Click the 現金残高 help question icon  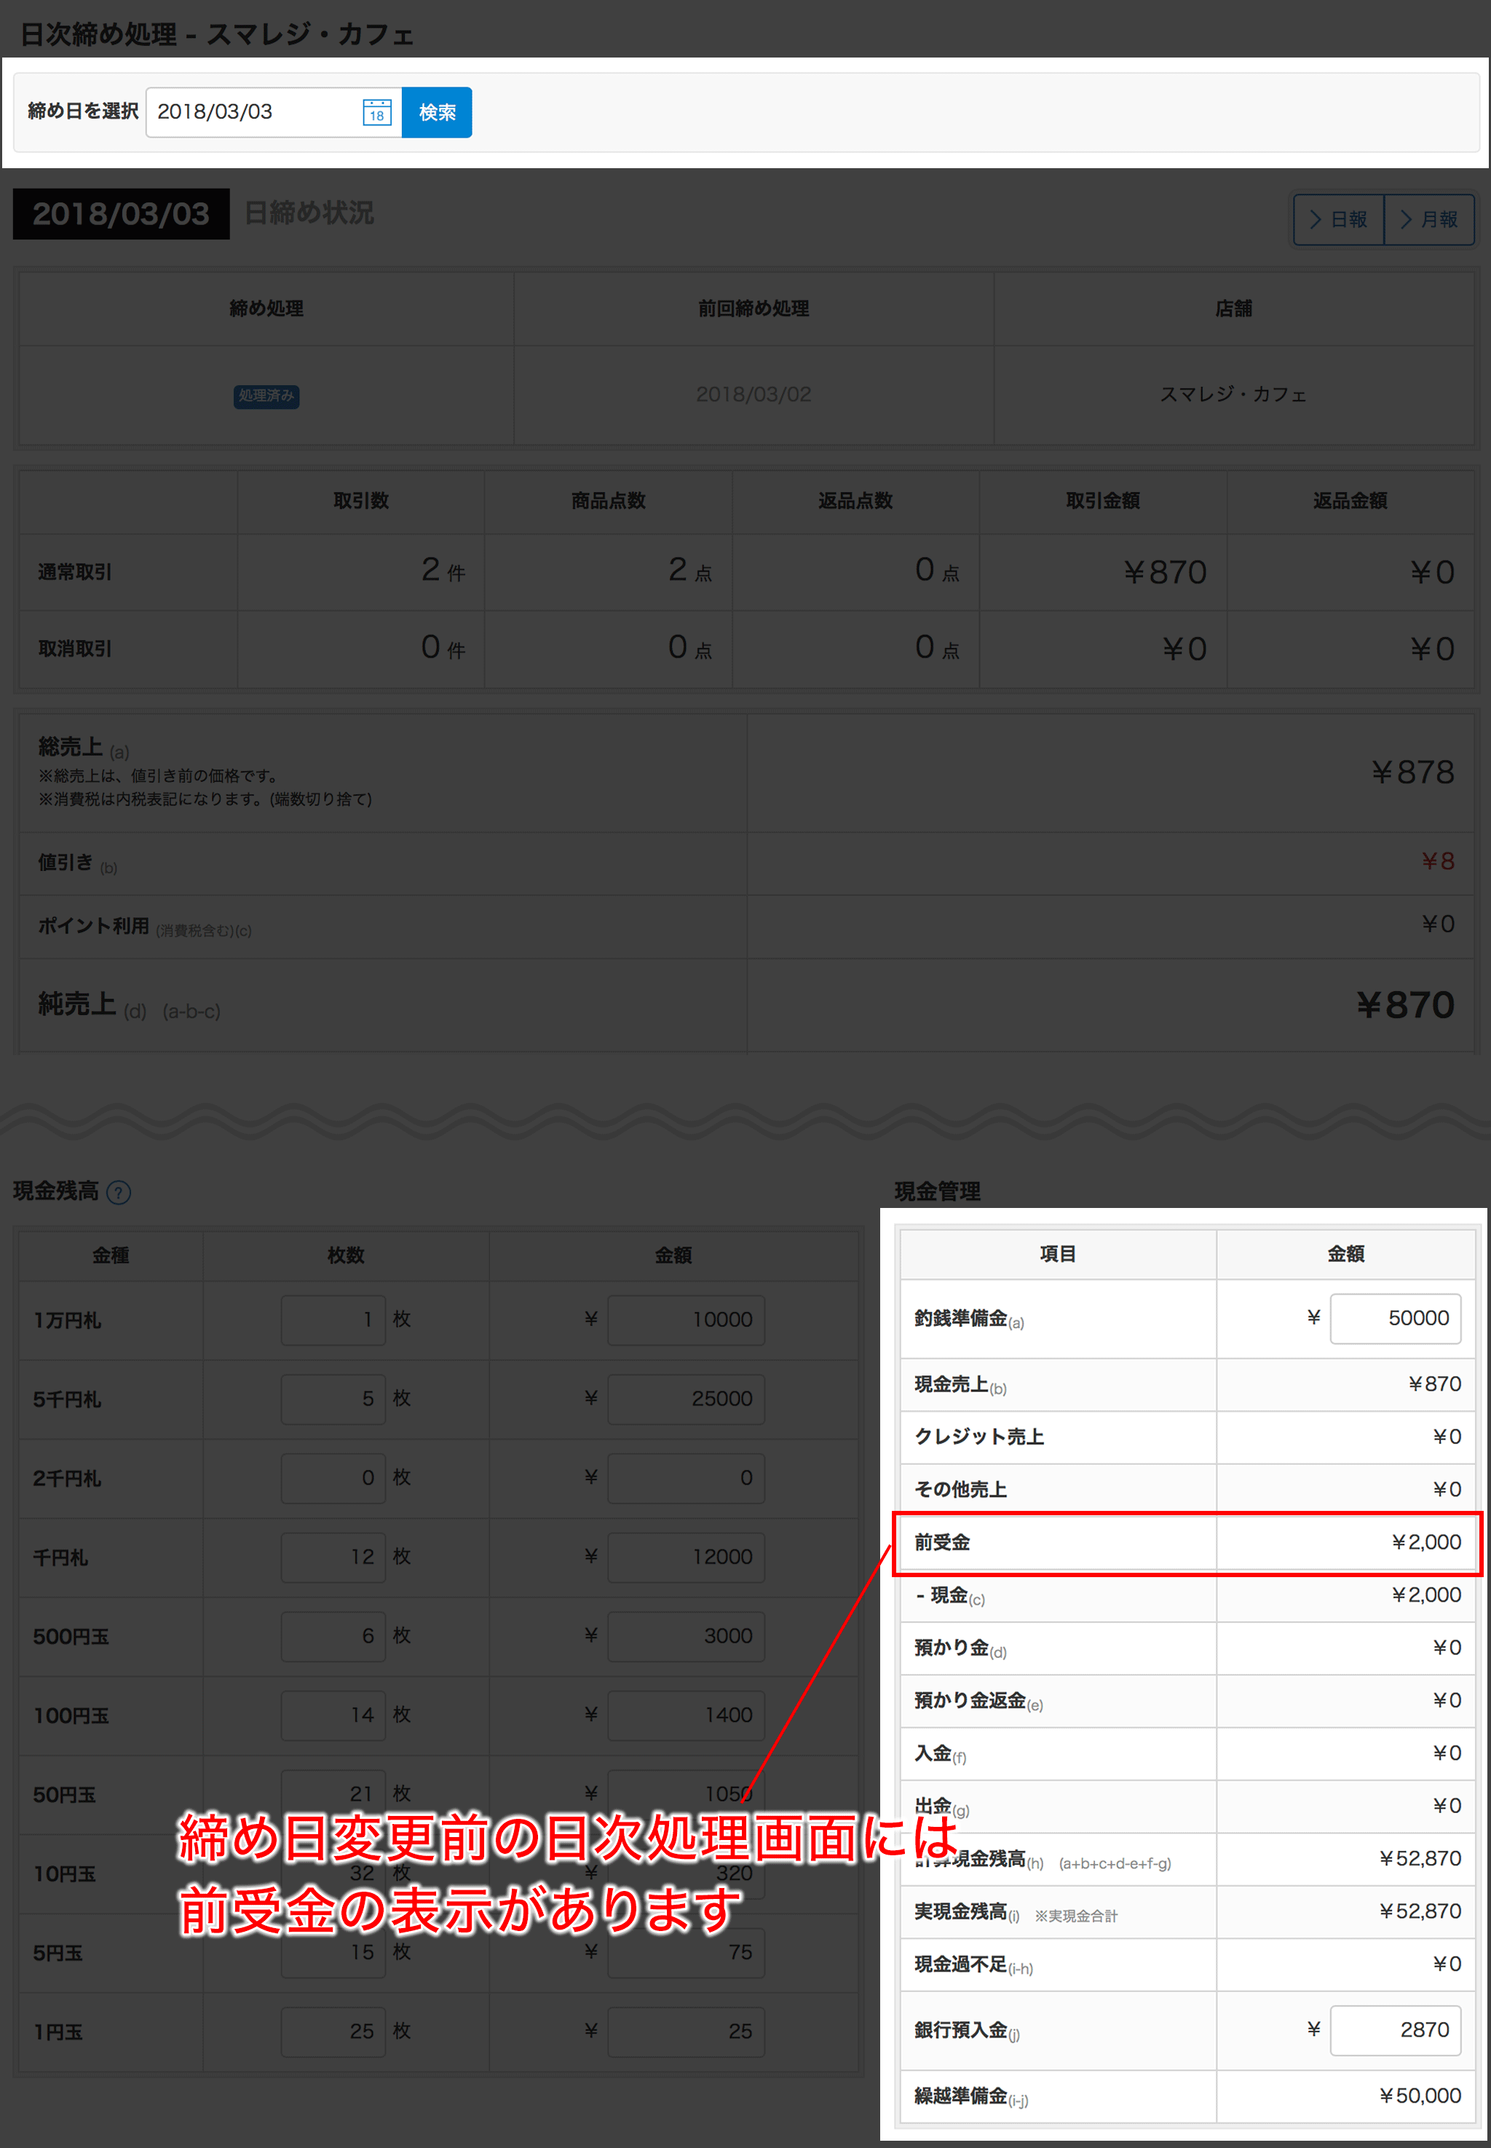(119, 1191)
